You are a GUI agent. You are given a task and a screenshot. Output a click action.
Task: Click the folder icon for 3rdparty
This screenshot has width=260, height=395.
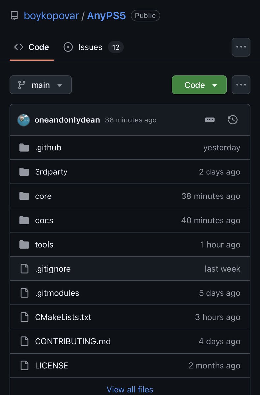(x=24, y=172)
